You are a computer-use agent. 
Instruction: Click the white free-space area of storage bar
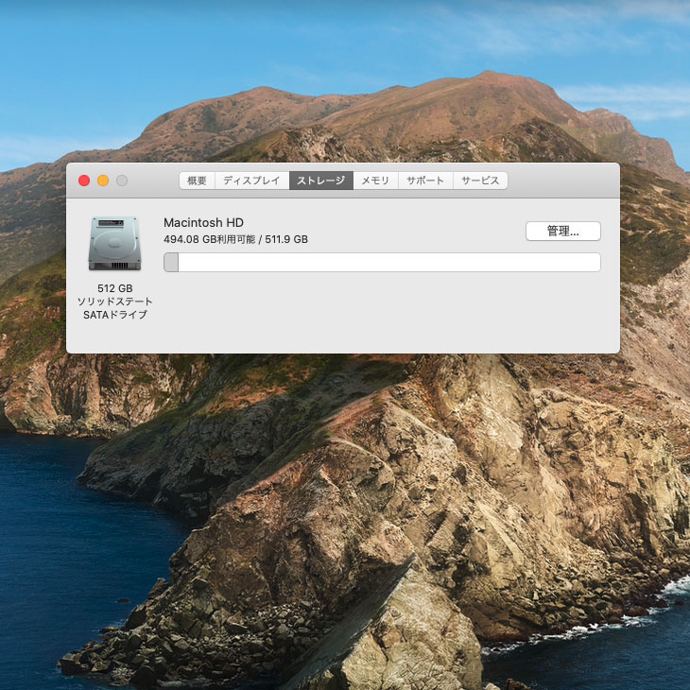point(388,263)
